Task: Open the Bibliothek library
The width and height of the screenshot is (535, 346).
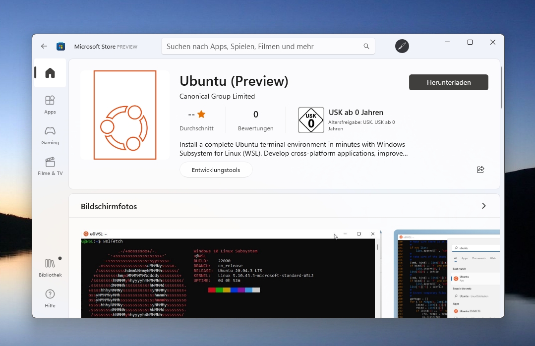Action: 50,268
